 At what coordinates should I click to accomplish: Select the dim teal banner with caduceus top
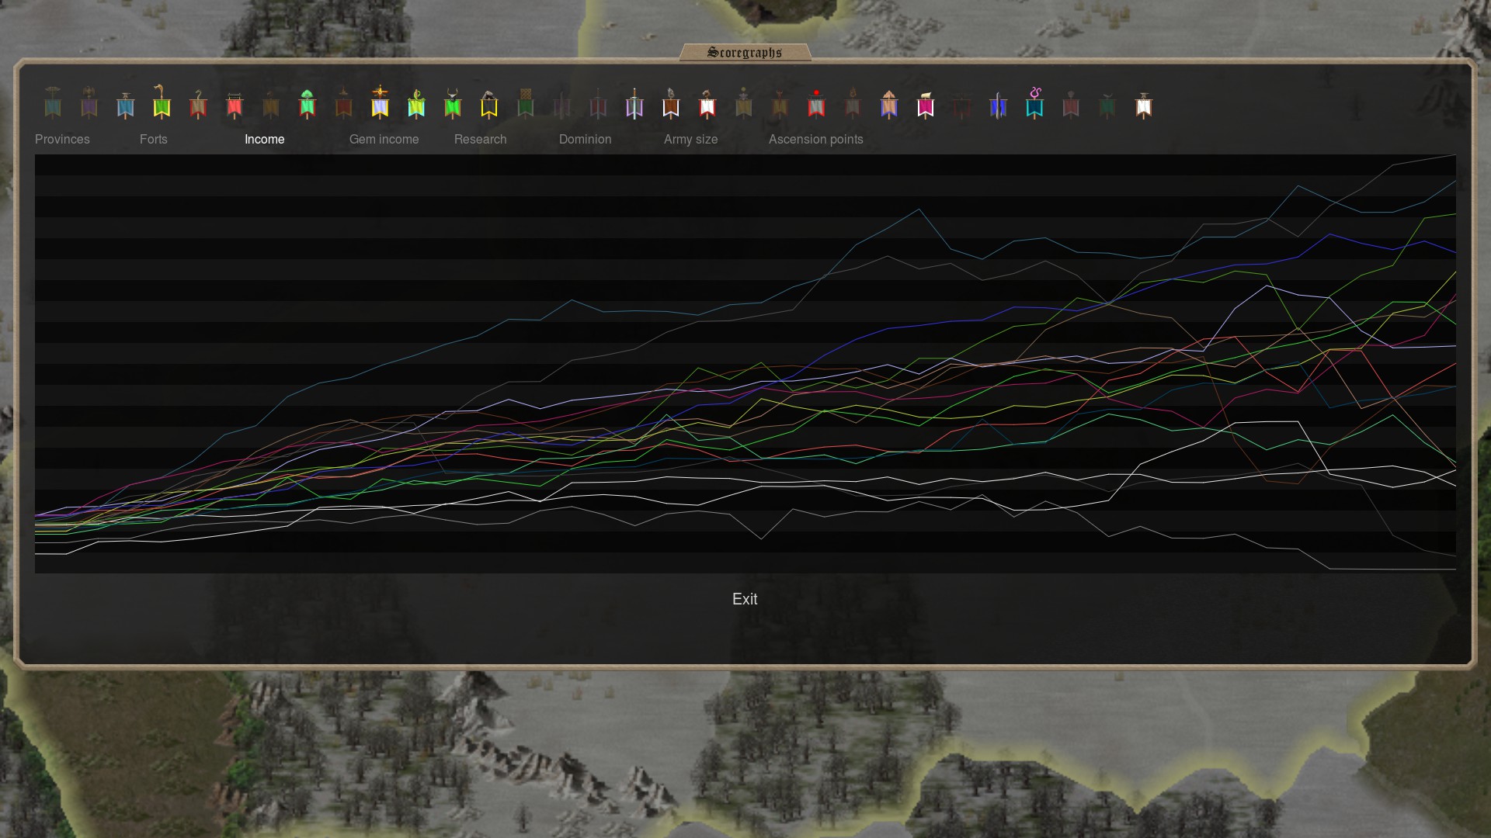53,102
